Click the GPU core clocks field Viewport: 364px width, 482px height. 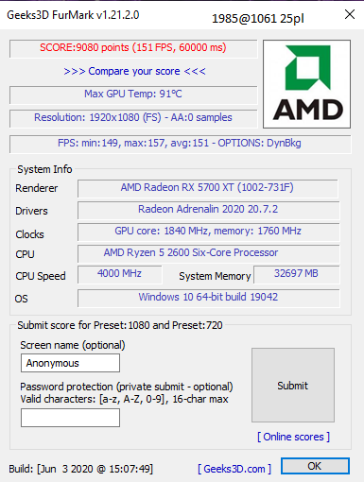click(x=209, y=232)
